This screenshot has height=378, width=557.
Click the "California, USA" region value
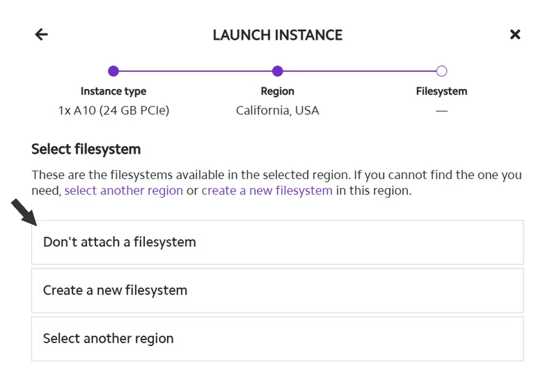coord(277,110)
